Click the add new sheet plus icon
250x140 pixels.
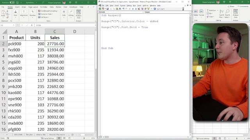(73, 135)
